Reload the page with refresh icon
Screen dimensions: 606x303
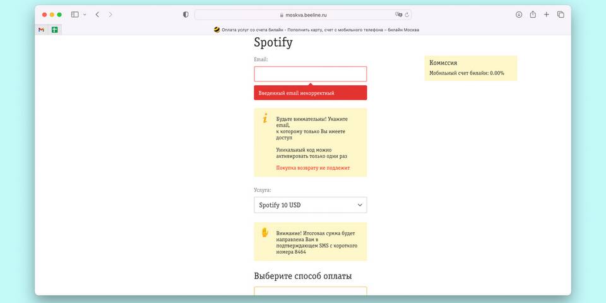407,15
